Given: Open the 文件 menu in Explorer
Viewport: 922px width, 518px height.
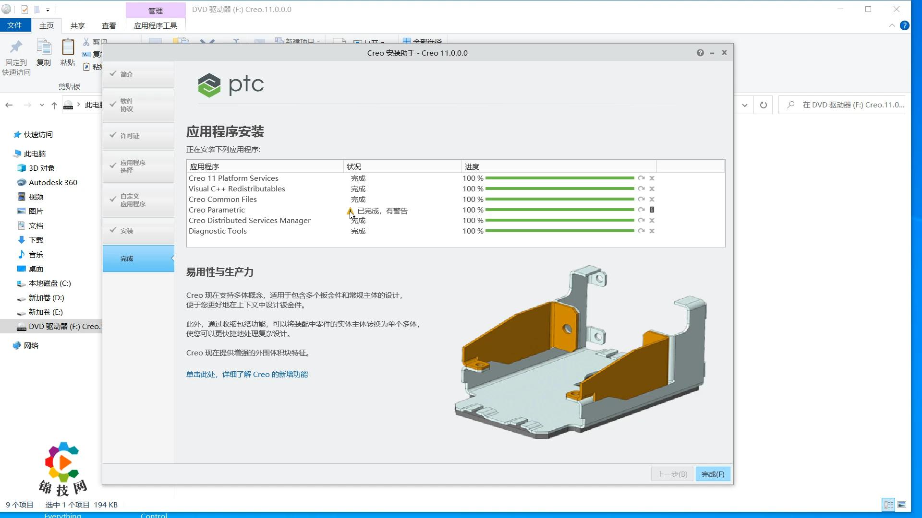Looking at the screenshot, I should click(x=14, y=25).
